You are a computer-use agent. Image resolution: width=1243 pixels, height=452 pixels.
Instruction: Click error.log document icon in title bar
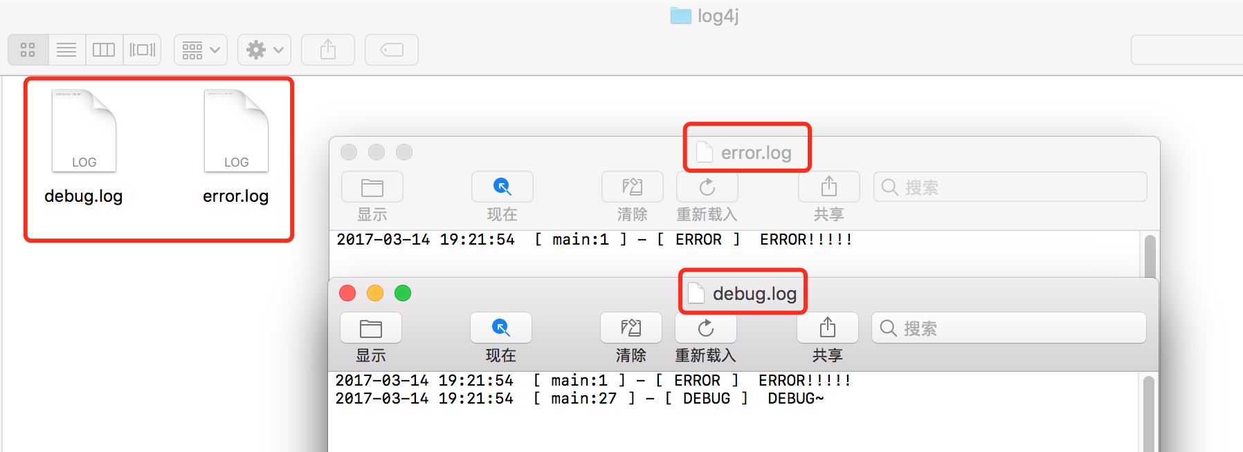click(705, 152)
